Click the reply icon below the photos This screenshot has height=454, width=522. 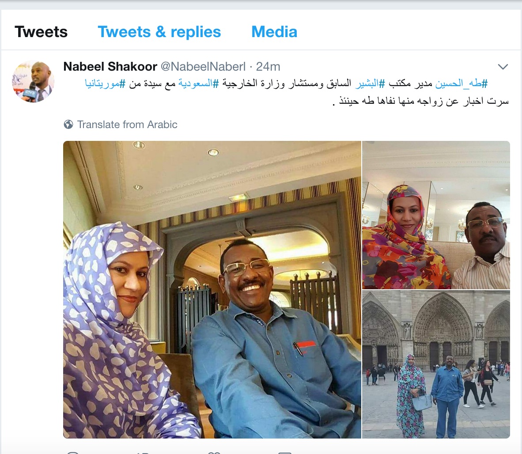[73, 453]
